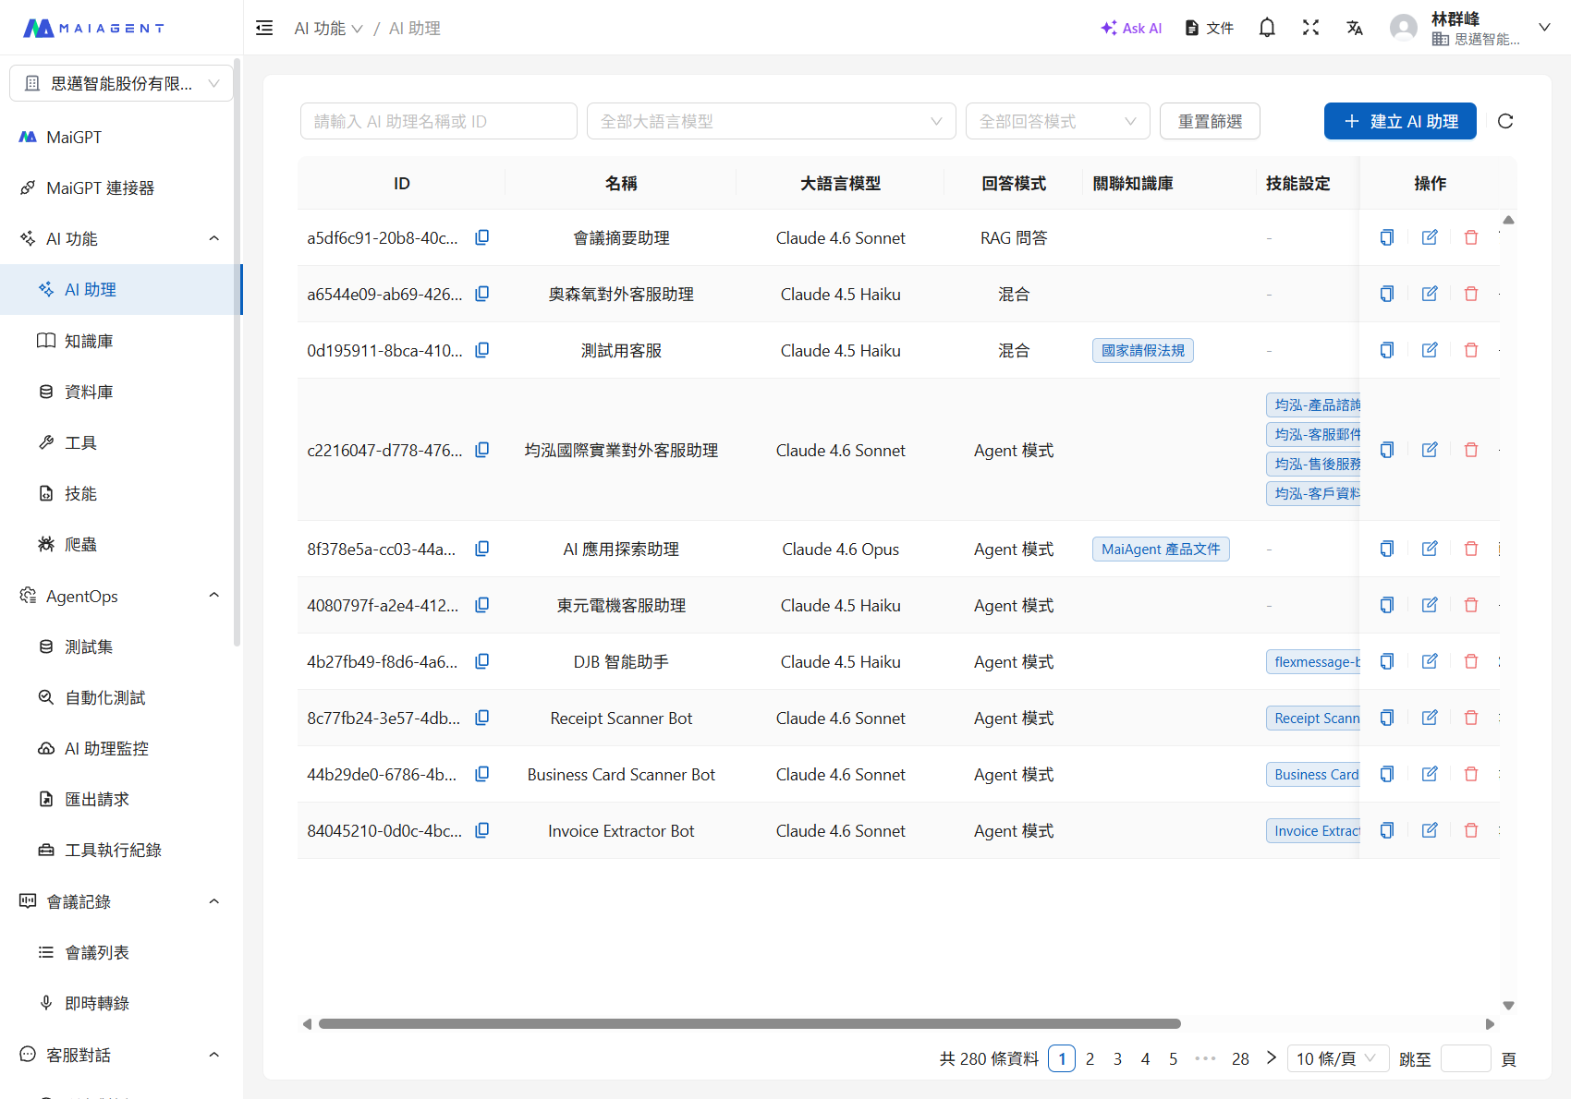
Task: Click Ask AI in the header
Action: (x=1131, y=28)
